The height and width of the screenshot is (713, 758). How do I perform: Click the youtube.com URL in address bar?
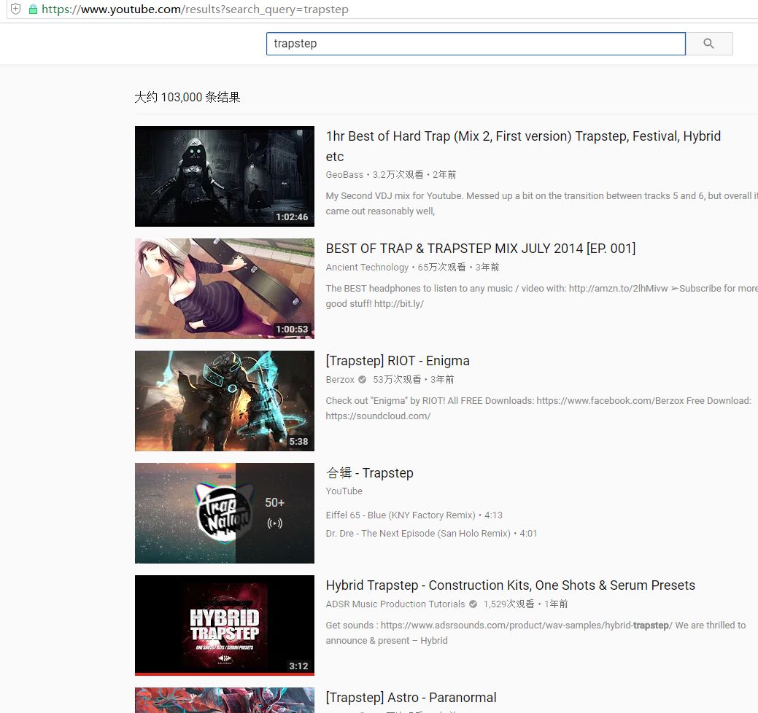coord(195,9)
